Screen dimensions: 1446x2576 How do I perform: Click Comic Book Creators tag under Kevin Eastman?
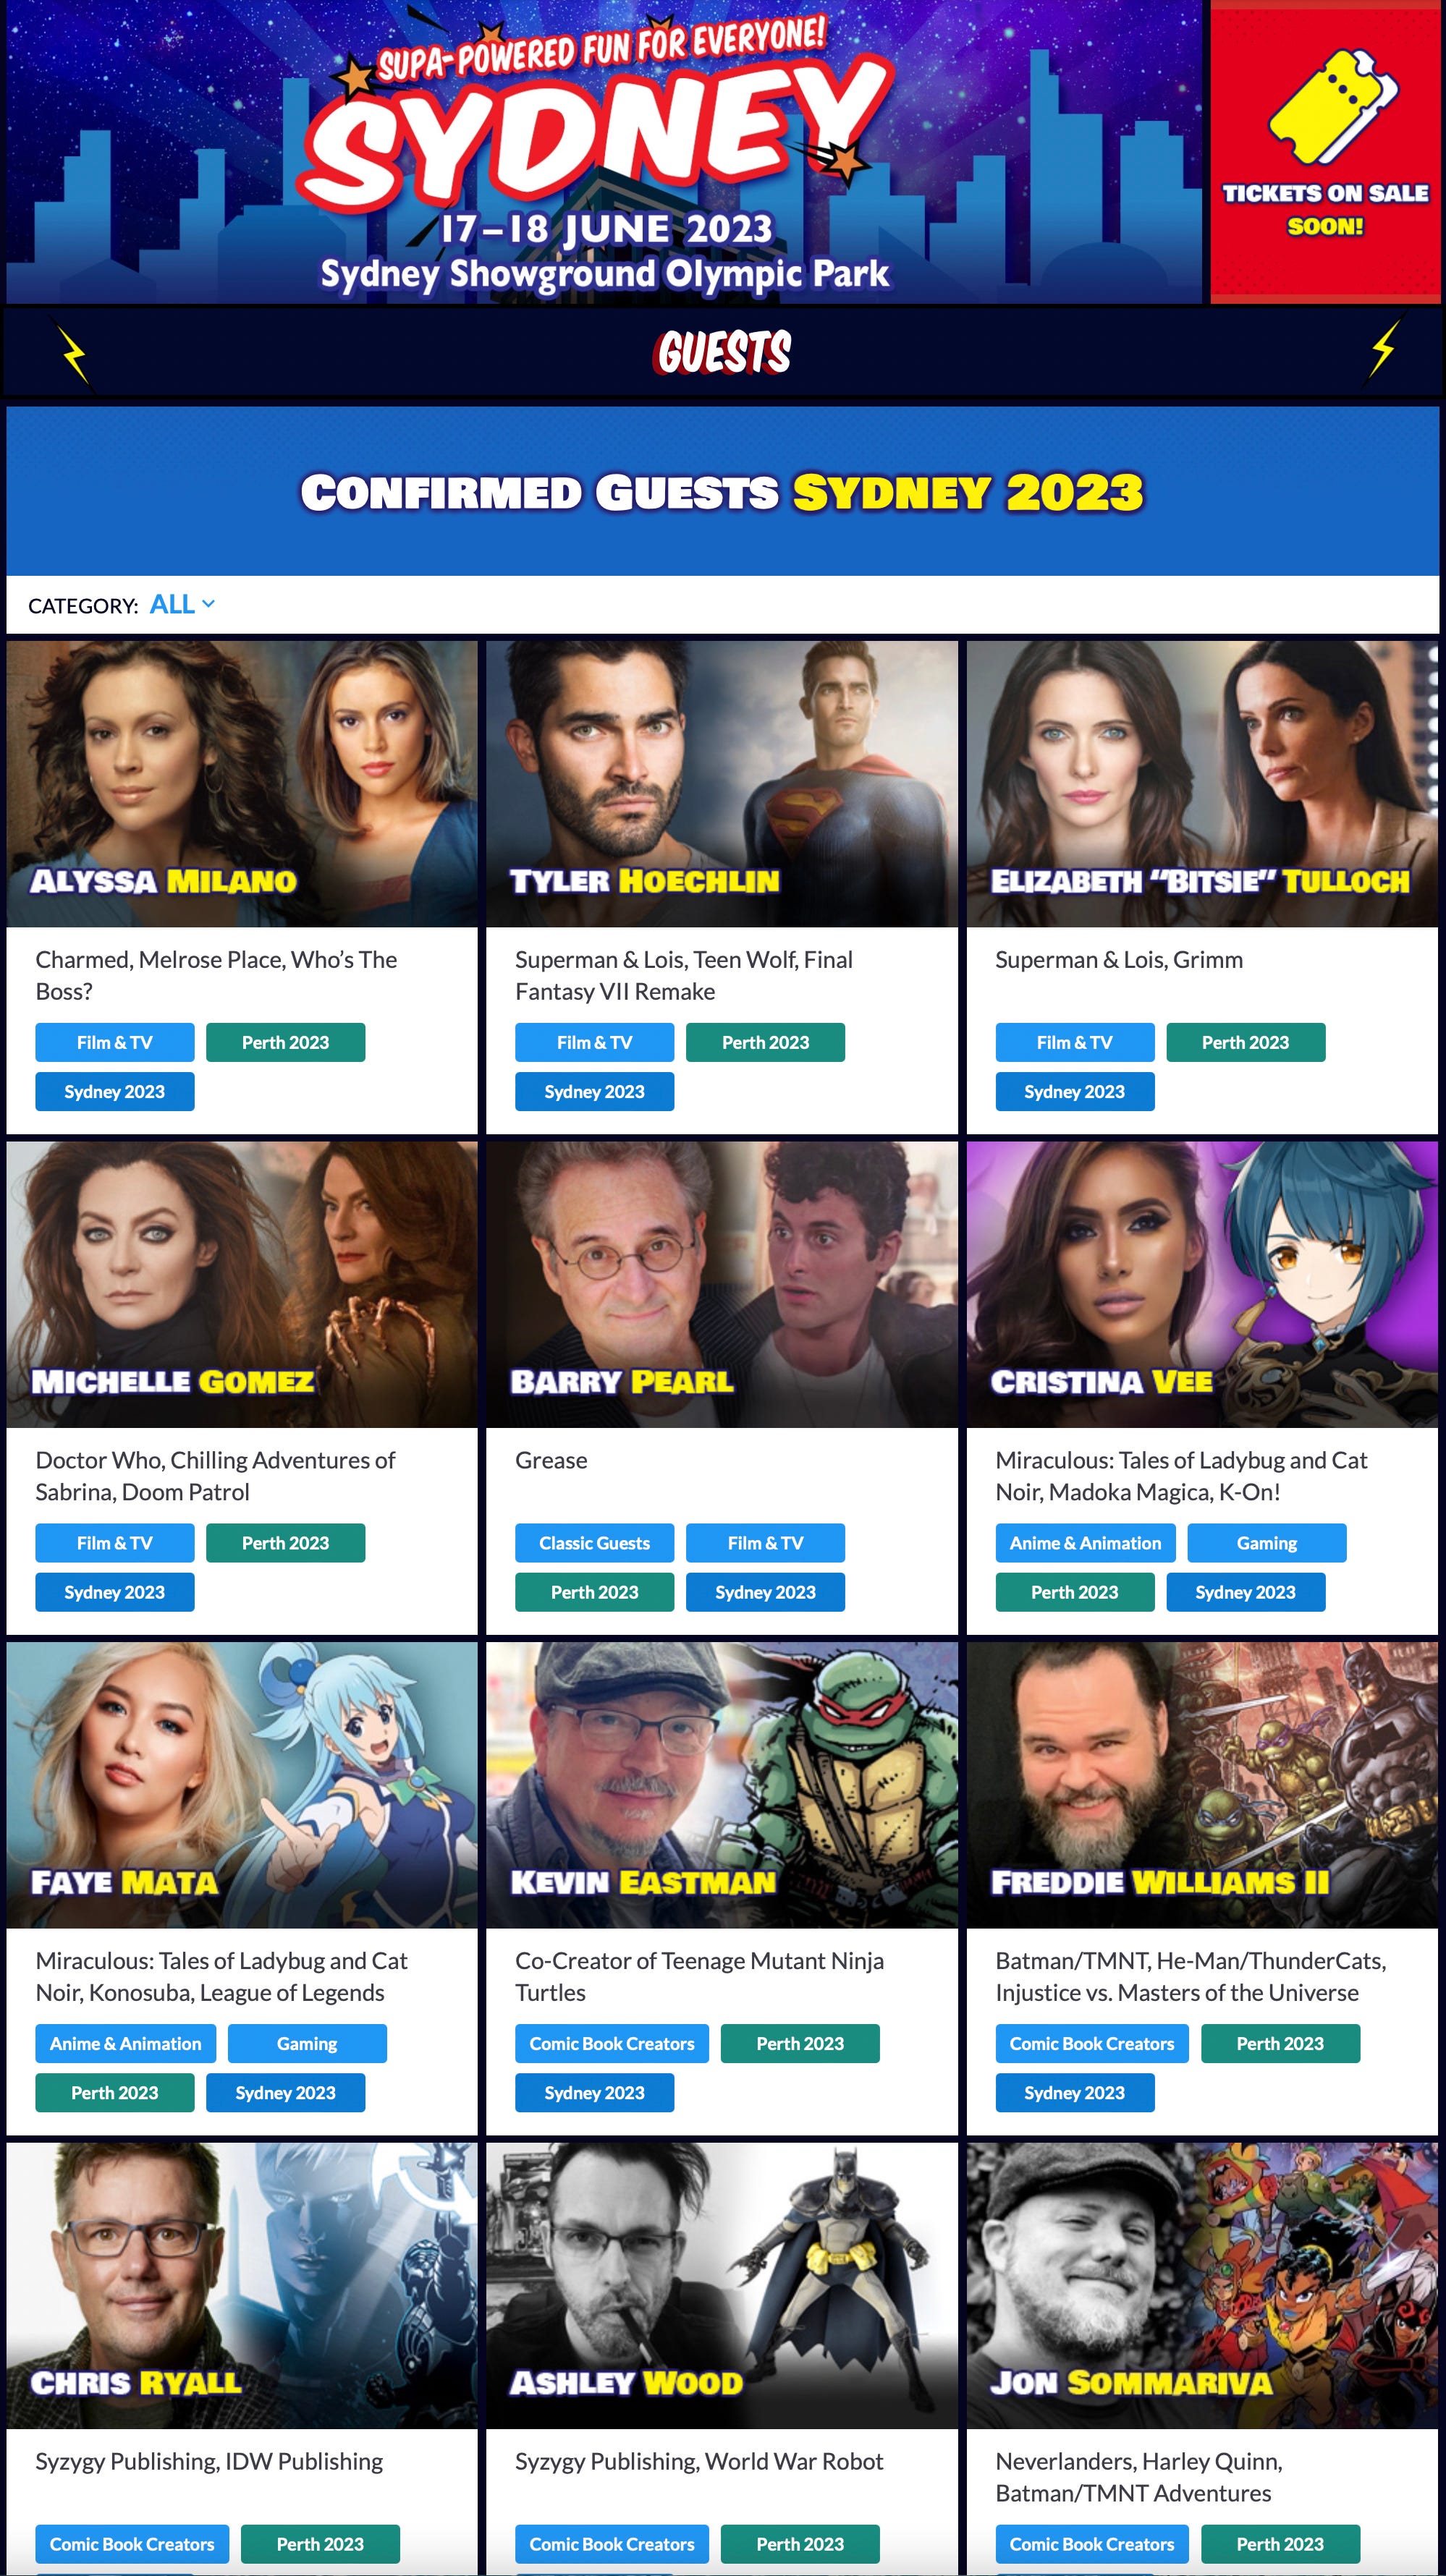click(612, 2043)
